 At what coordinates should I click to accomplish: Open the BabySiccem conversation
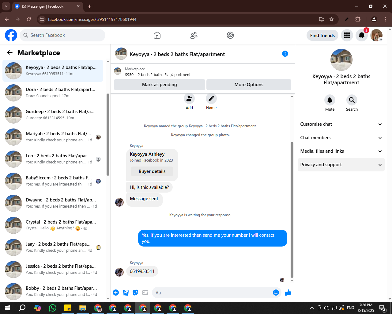click(53, 181)
